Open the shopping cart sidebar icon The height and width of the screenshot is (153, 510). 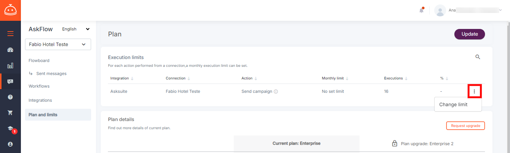pos(10,113)
